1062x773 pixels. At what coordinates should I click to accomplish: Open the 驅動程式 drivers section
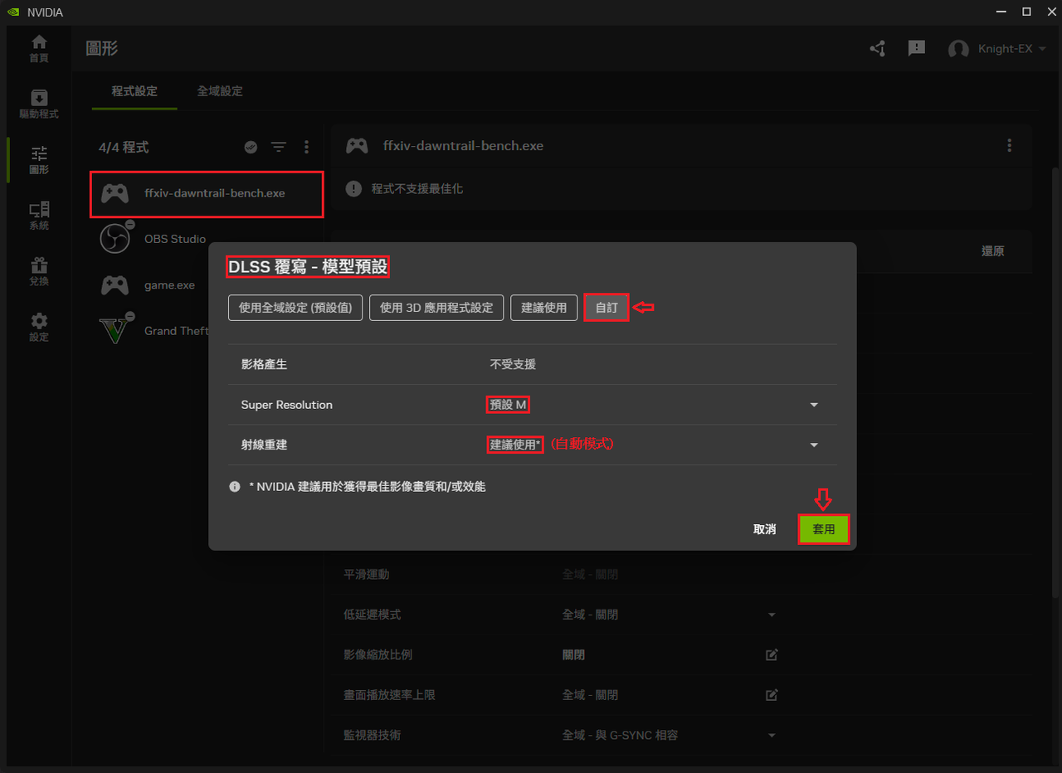tap(38, 105)
